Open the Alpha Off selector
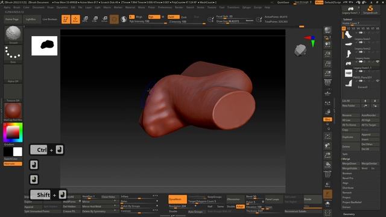 (13, 74)
